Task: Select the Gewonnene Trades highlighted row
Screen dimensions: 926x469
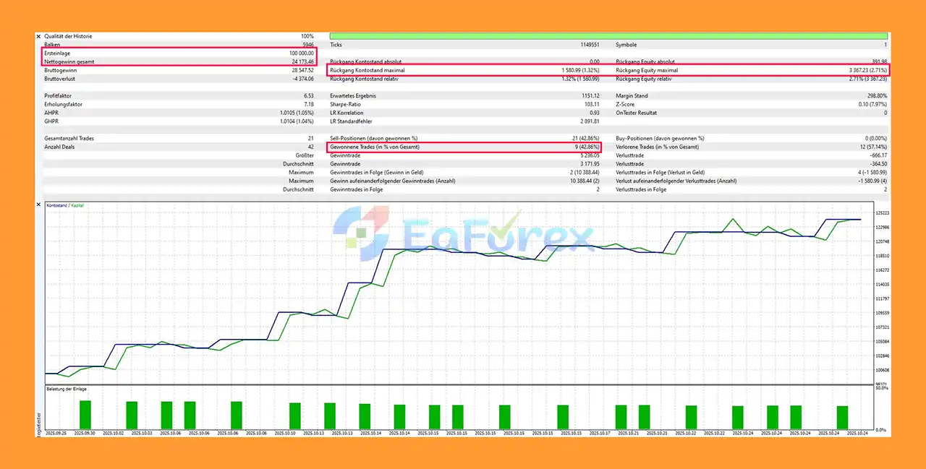Action: (464, 147)
